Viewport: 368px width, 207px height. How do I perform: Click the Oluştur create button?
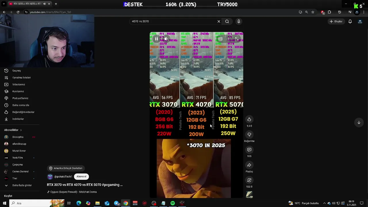336,21
